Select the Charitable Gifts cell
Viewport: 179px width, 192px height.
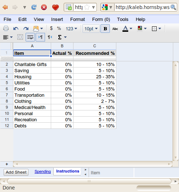click(32, 64)
